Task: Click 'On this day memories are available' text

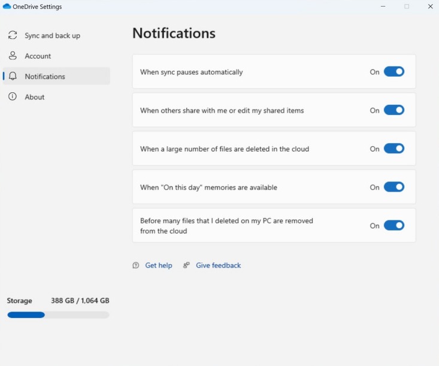Action: [x=208, y=187]
